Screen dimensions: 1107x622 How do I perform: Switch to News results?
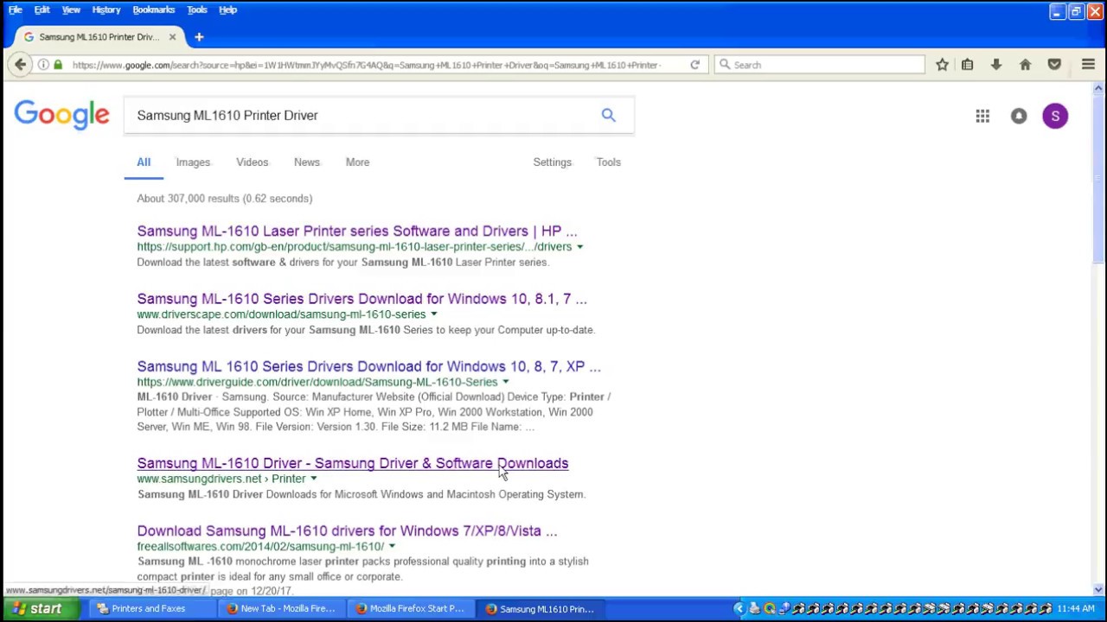[307, 162]
